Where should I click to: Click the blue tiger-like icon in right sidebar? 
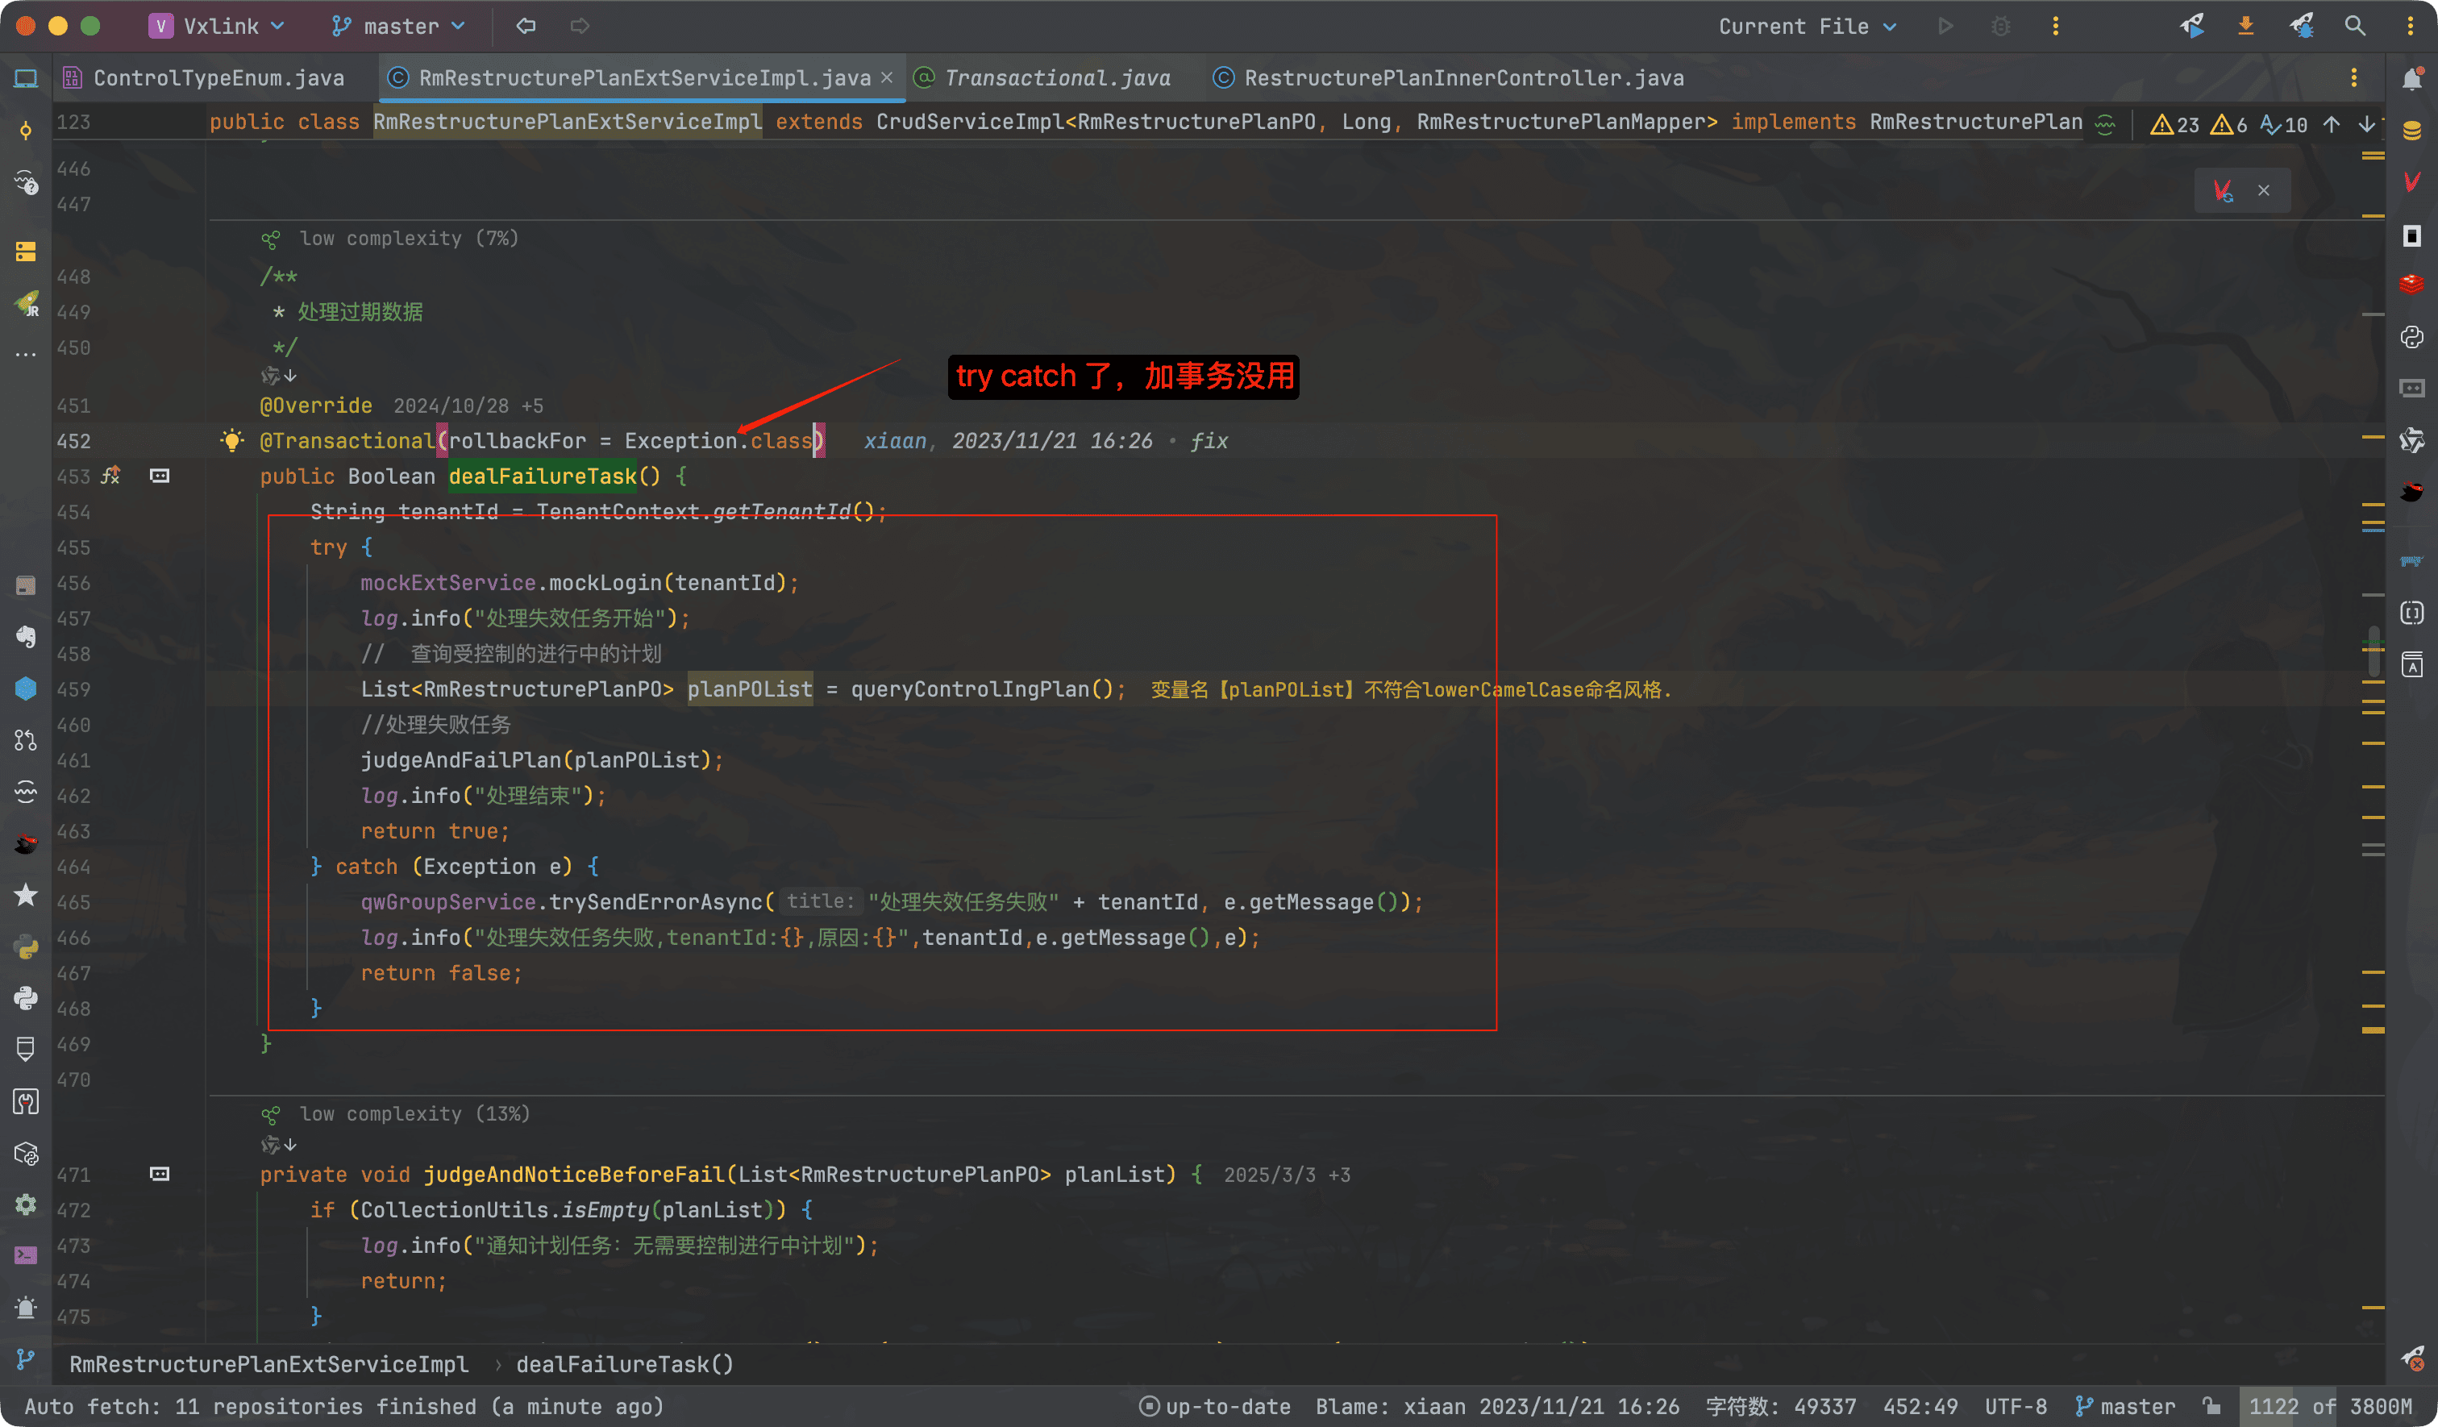(x=2412, y=561)
